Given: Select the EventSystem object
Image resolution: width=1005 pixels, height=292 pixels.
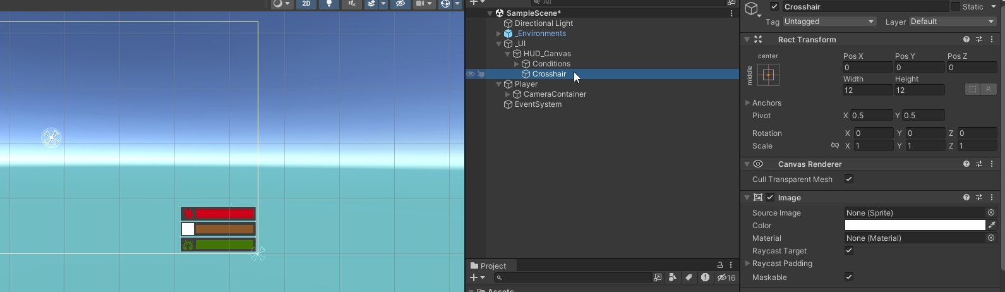Looking at the screenshot, I should point(538,104).
